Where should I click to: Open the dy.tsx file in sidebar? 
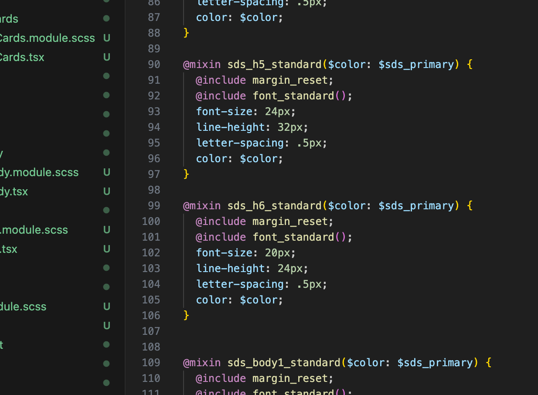tap(14, 192)
